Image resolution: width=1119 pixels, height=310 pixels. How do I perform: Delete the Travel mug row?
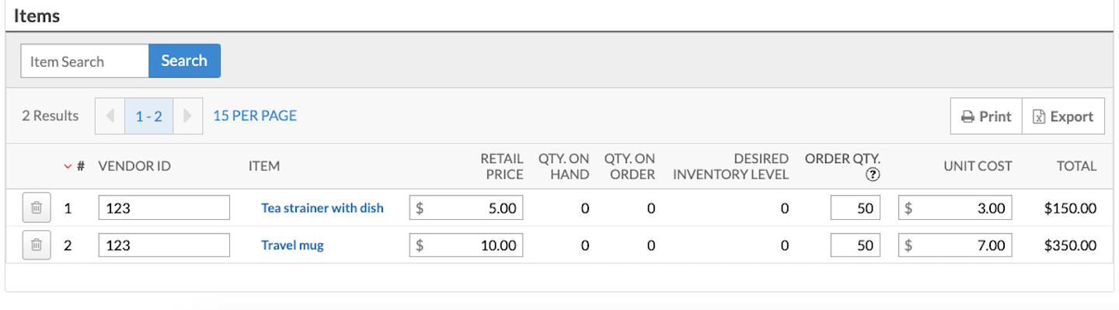(x=37, y=246)
